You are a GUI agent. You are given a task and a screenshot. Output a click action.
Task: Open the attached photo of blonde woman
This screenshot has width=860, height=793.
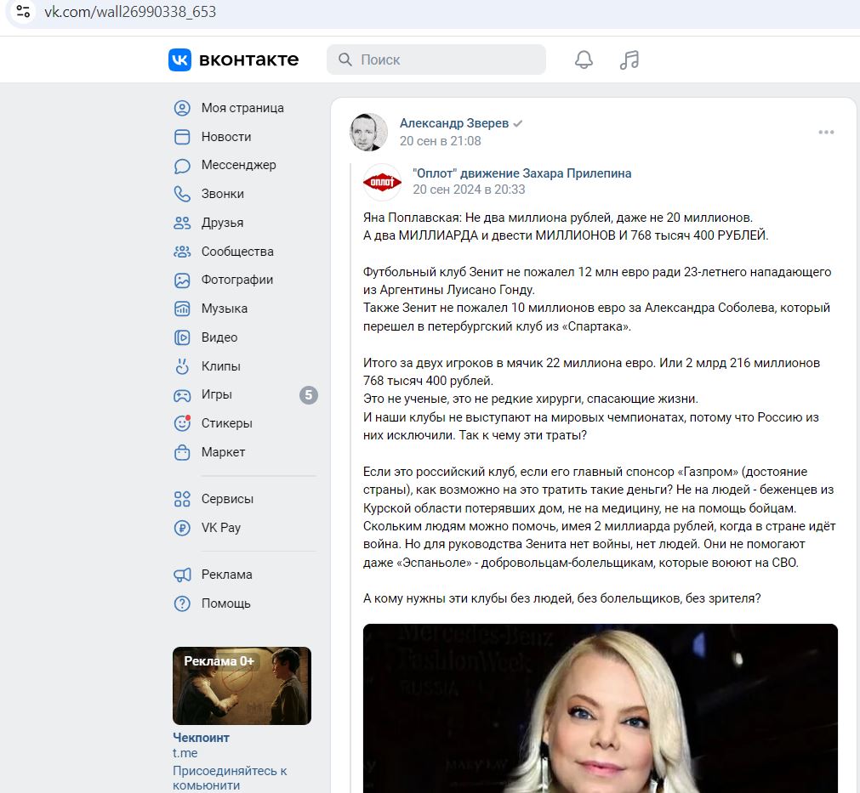click(x=600, y=708)
